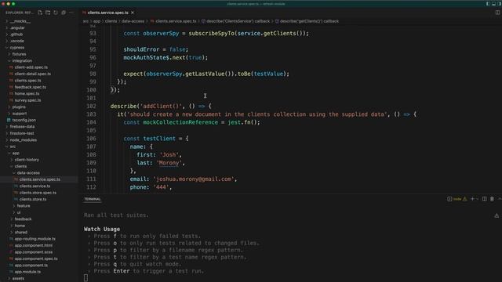The height and width of the screenshot is (282, 502).
Task: Expand the .vscode folder
Action: coord(16,41)
